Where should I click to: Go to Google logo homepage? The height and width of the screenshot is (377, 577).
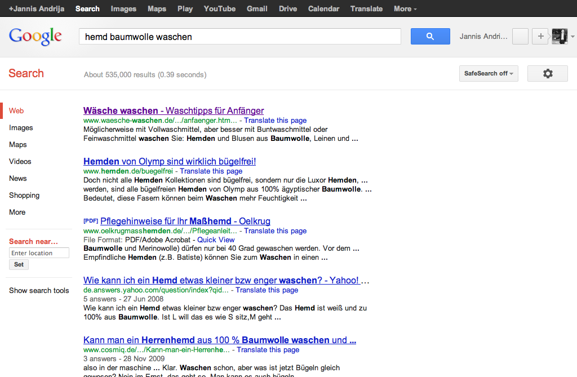point(35,37)
